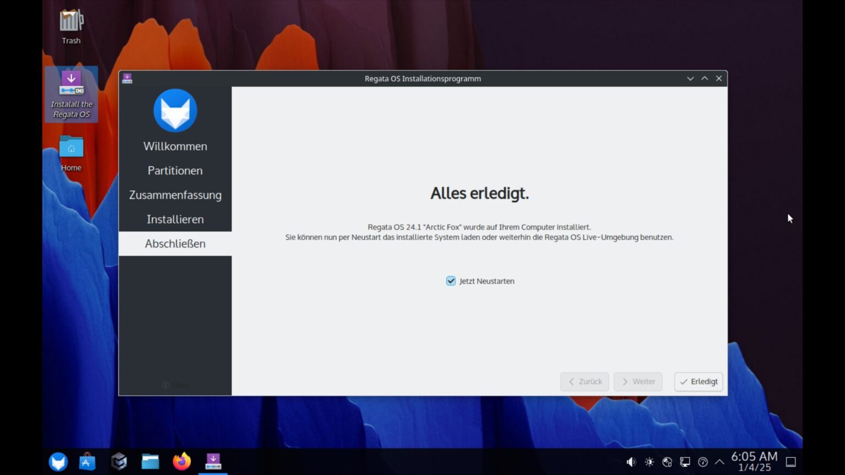
Task: Open the game access cube icon
Action: (x=119, y=461)
